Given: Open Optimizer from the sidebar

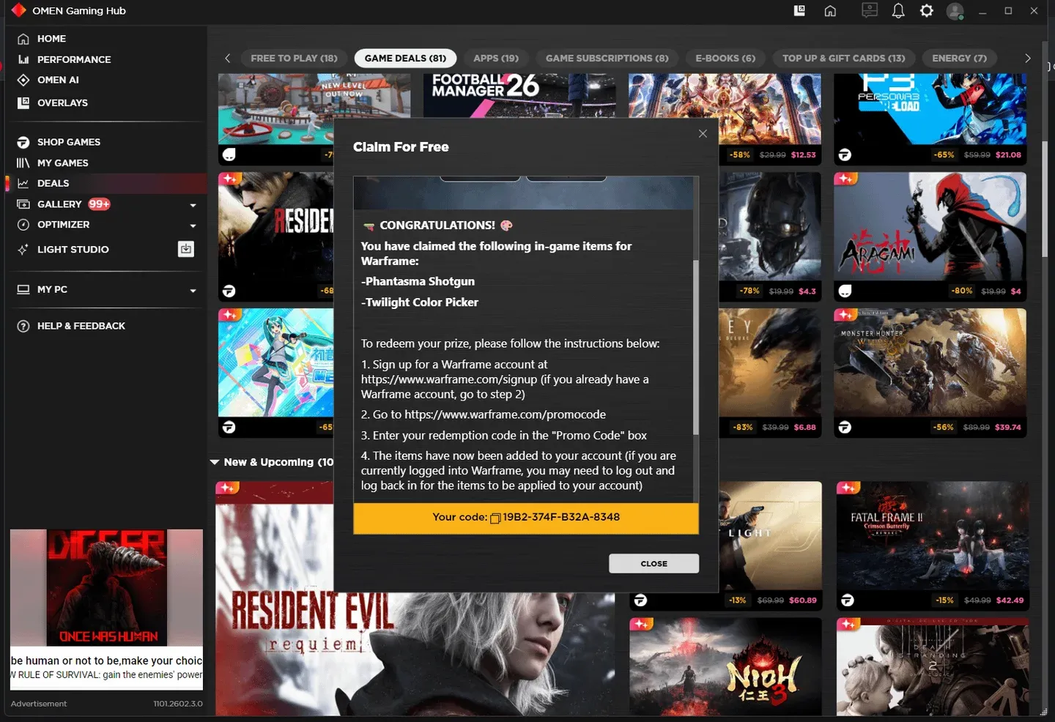Looking at the screenshot, I should (63, 225).
